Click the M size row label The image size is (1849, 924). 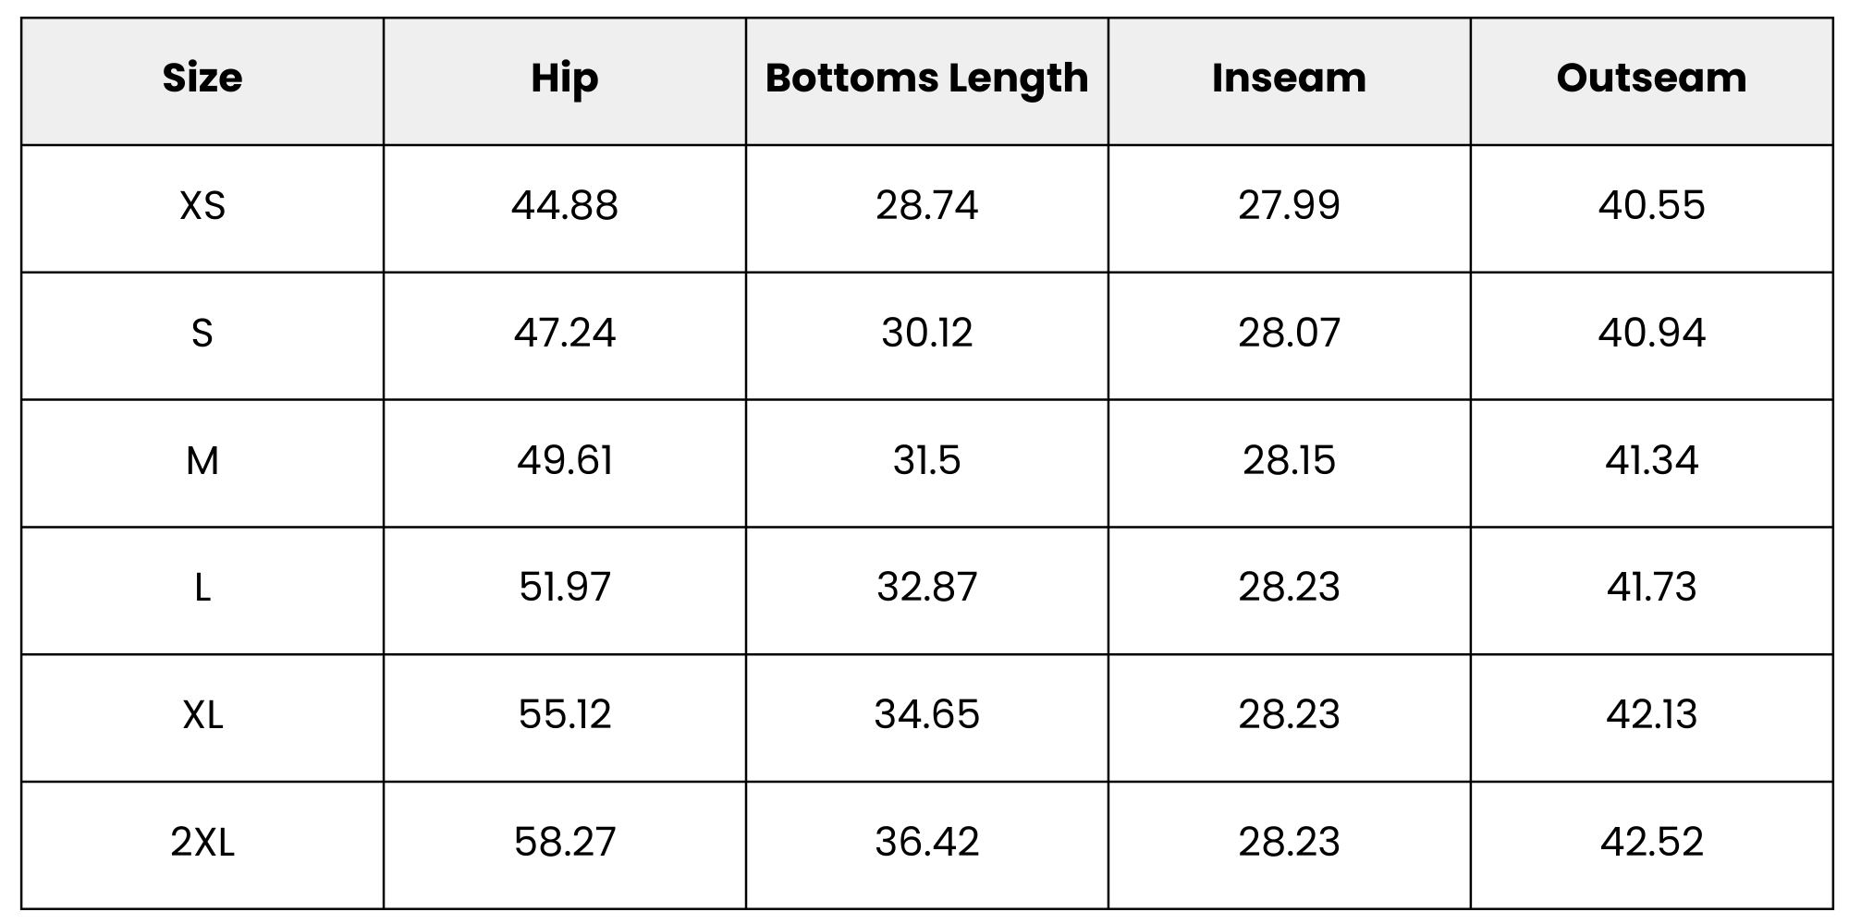(202, 460)
